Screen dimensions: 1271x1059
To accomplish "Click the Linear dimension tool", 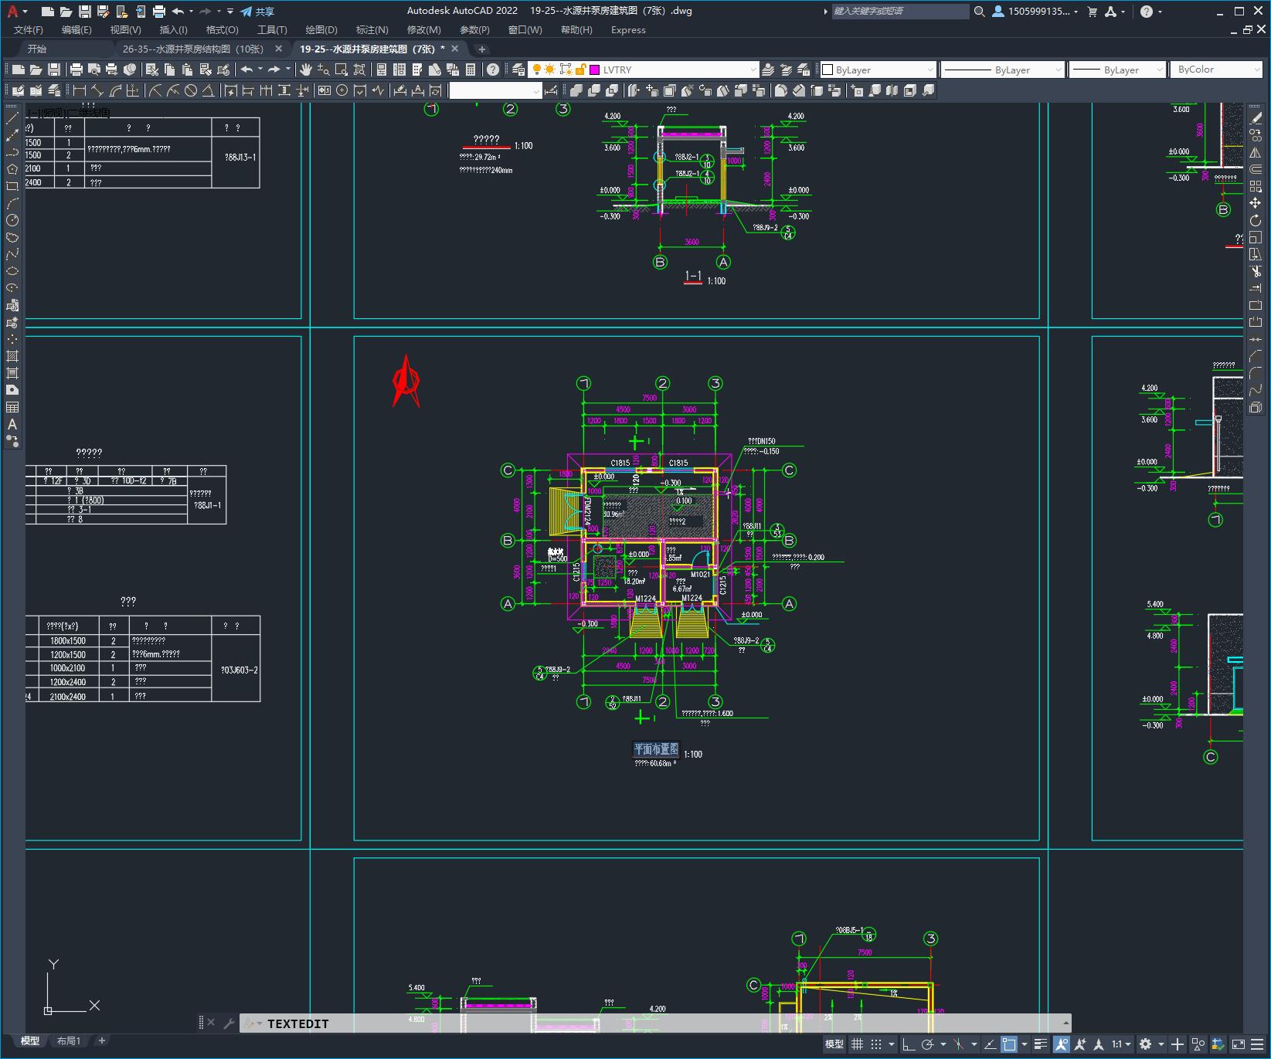I will pyautogui.click(x=80, y=90).
